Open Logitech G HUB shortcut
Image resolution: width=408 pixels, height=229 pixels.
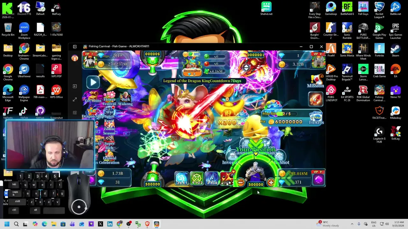click(x=379, y=135)
